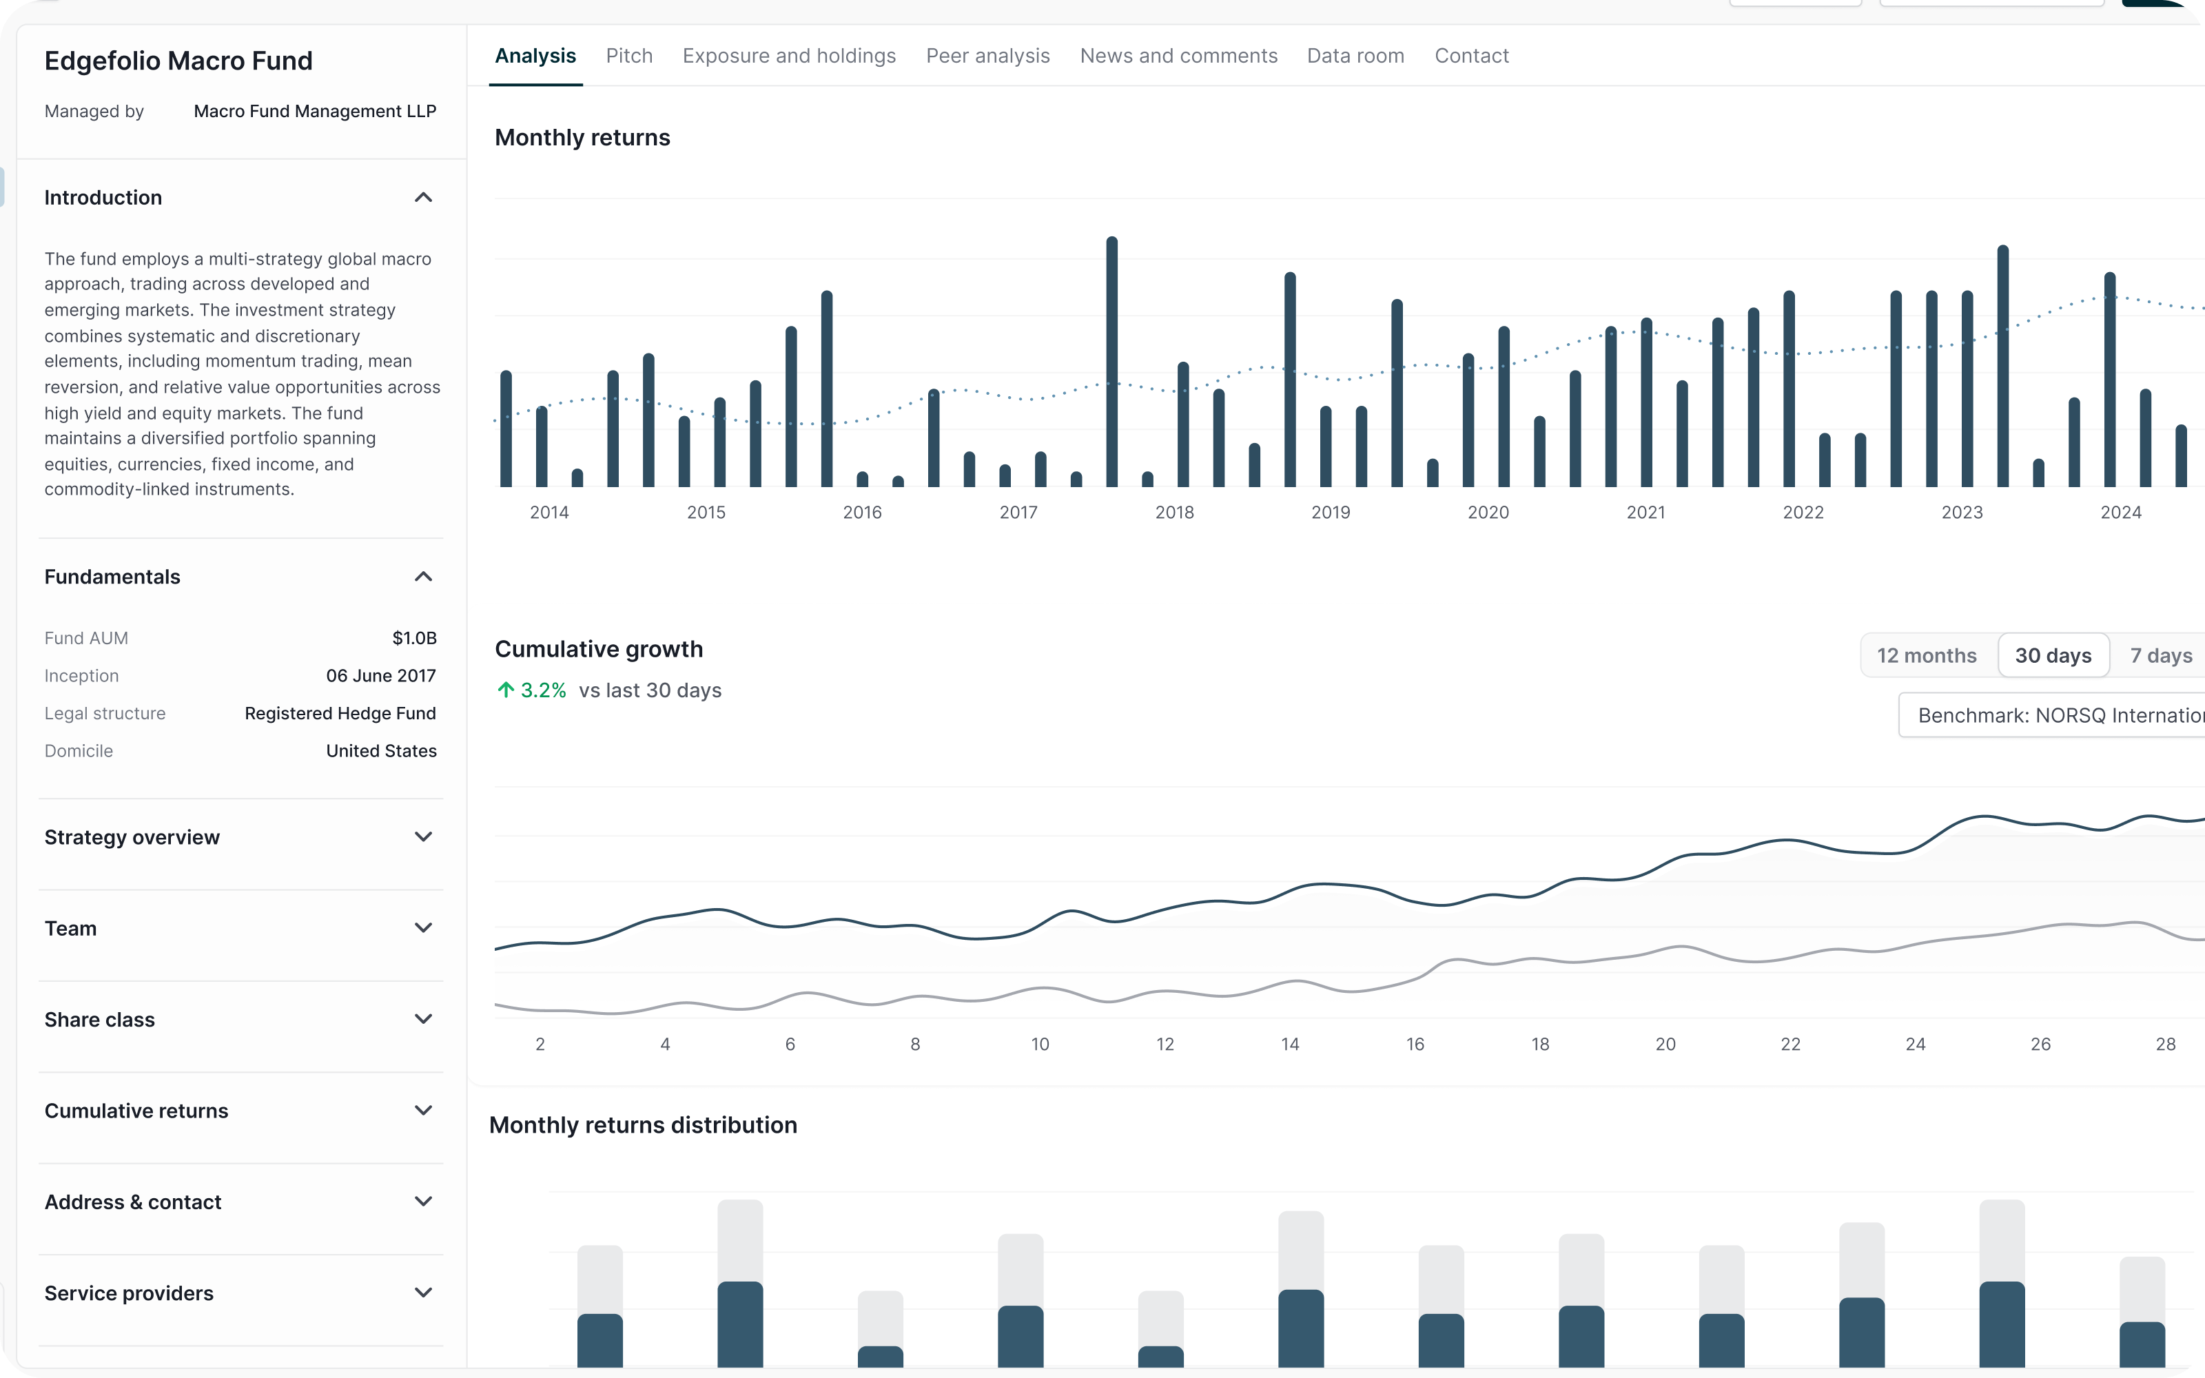
Task: Open the Contact tab
Action: tap(1472, 56)
